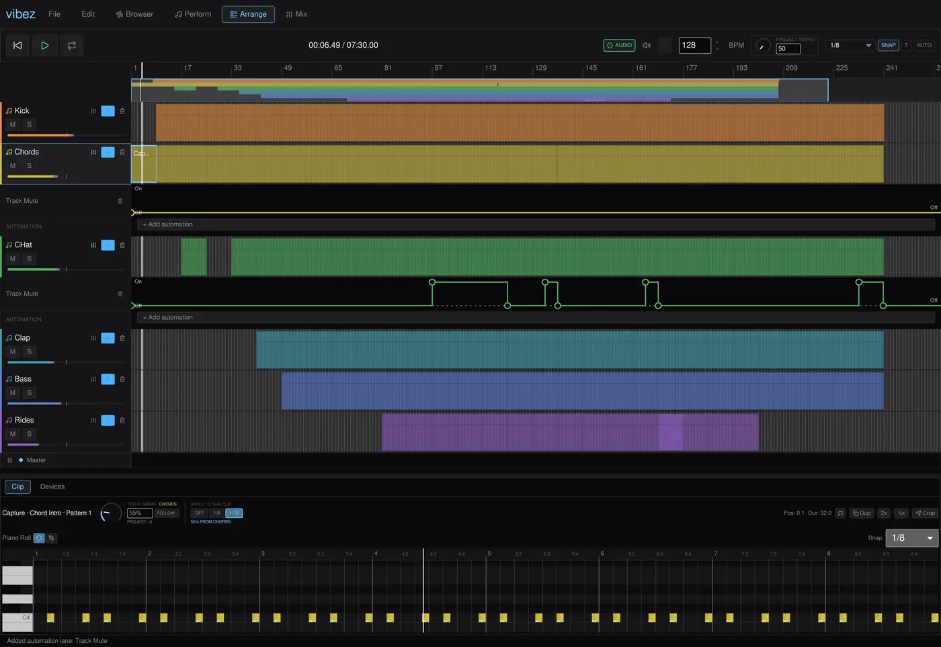This screenshot has width=941, height=647.
Task: Delete the Kick track with trash icon
Action: (122, 112)
